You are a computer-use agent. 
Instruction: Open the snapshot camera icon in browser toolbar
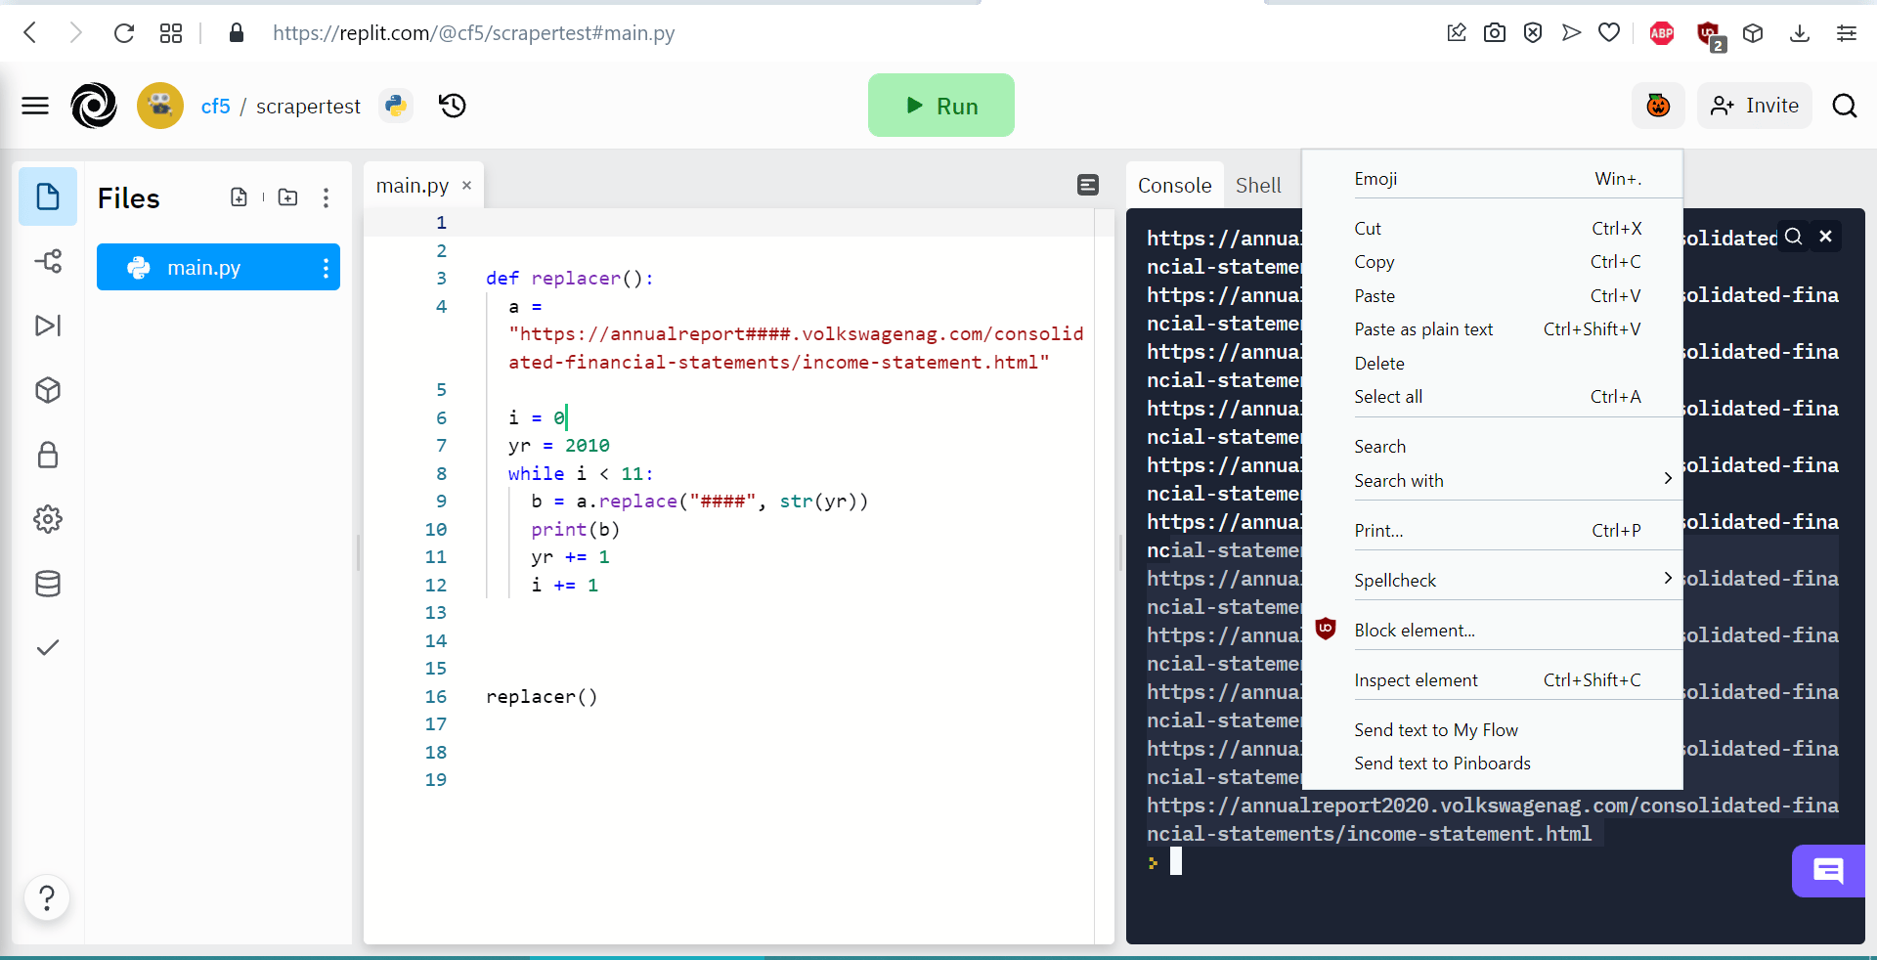pos(1495,33)
